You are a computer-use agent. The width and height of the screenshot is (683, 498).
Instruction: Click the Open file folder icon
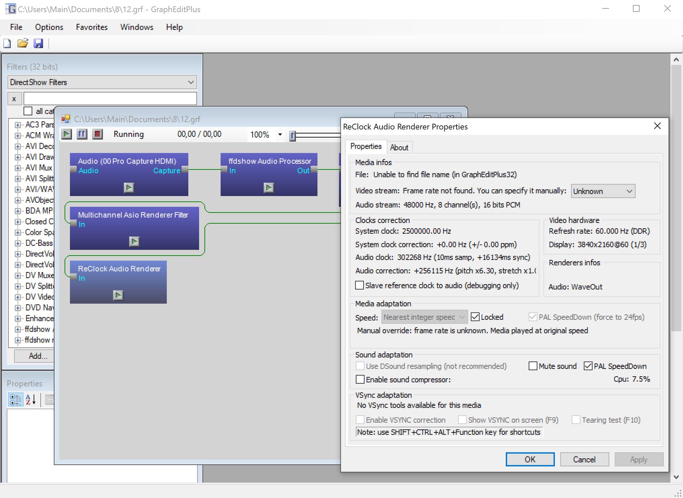pyautogui.click(x=23, y=43)
